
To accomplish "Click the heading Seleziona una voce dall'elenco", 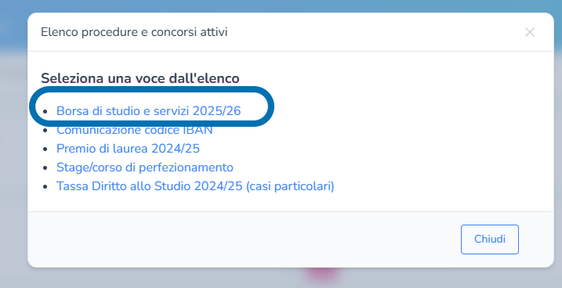I will pos(140,78).
